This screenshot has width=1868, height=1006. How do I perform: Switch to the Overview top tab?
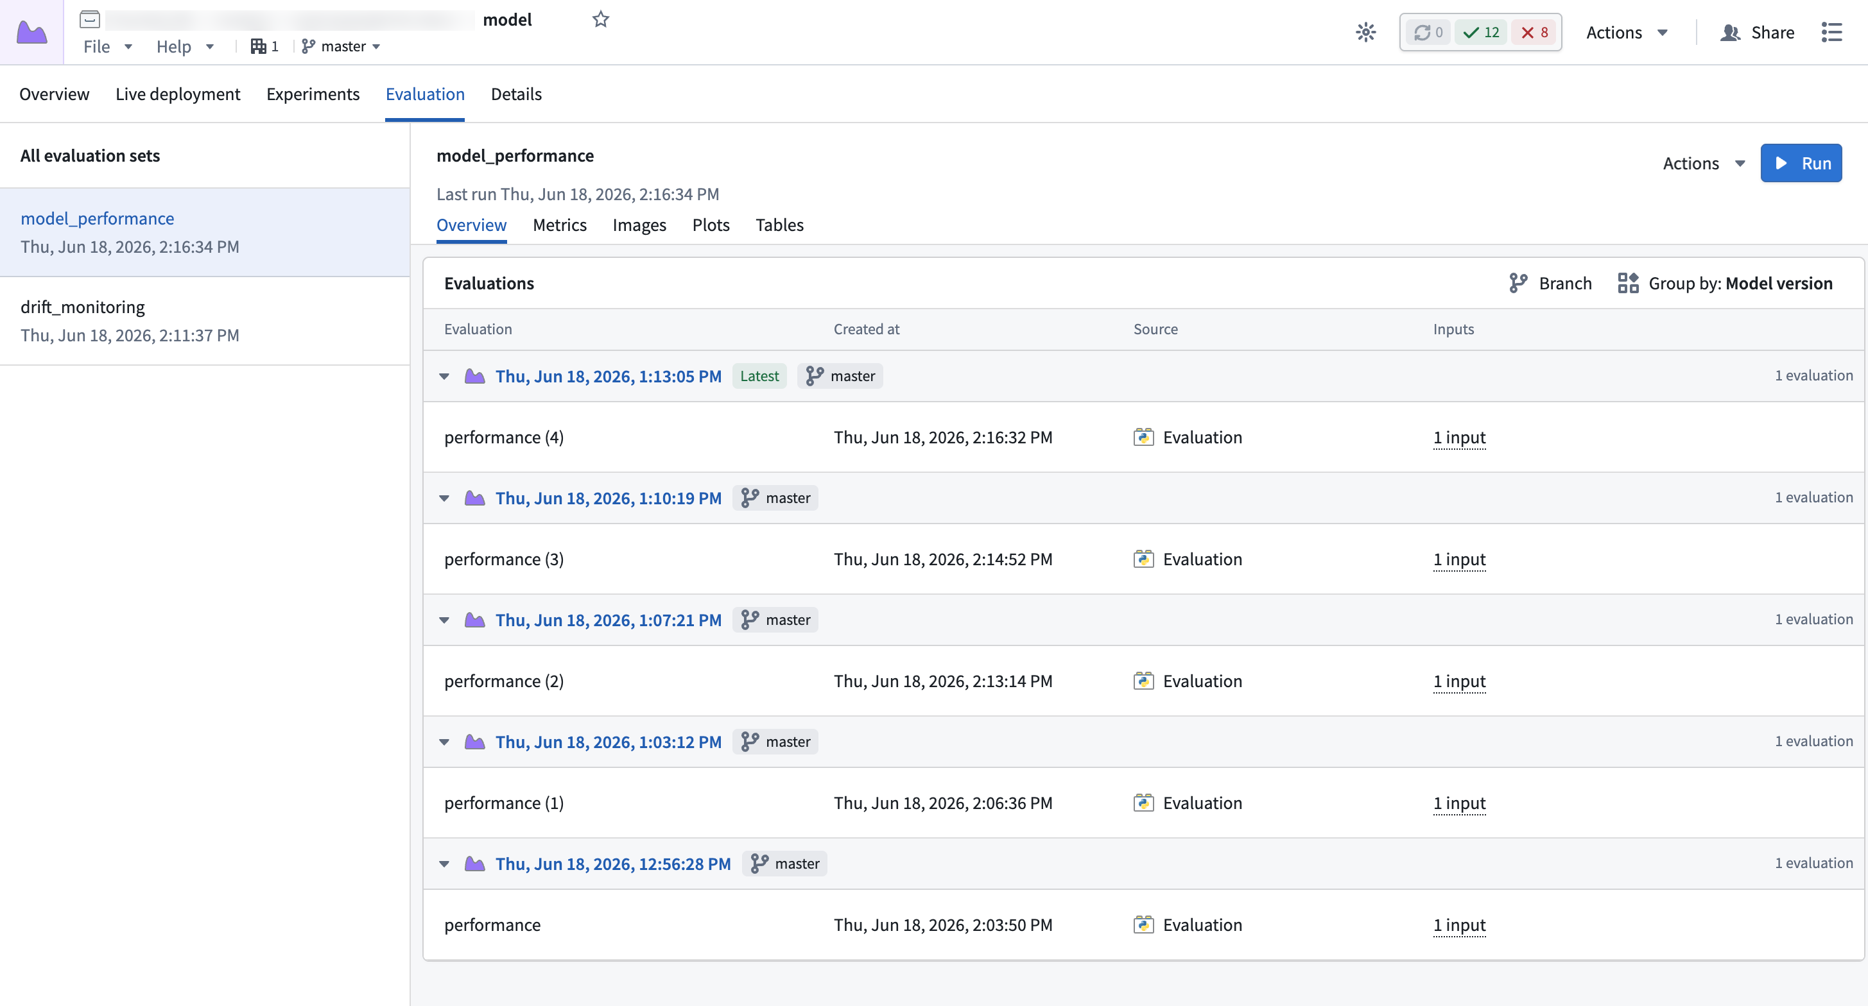point(55,94)
